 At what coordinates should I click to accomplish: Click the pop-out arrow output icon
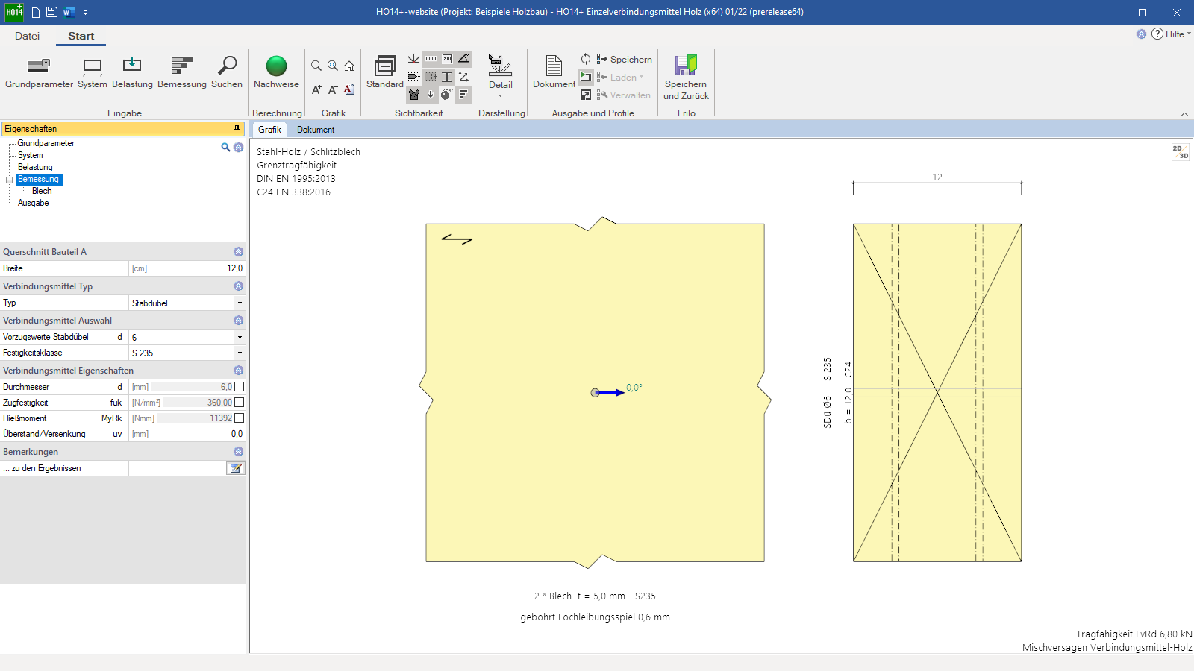coord(586,95)
